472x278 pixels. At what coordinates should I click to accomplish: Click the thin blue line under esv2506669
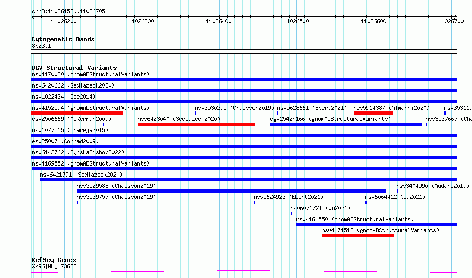coord(68,124)
